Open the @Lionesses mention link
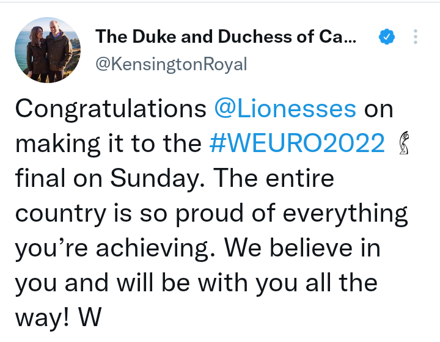This screenshot has width=440, height=342. (285, 109)
